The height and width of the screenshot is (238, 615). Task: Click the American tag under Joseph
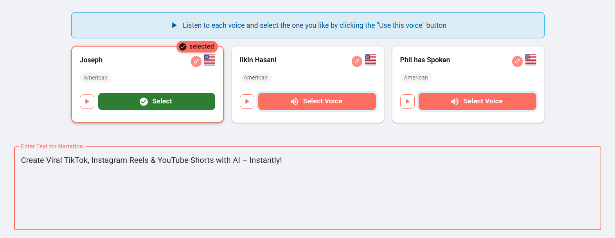(95, 78)
